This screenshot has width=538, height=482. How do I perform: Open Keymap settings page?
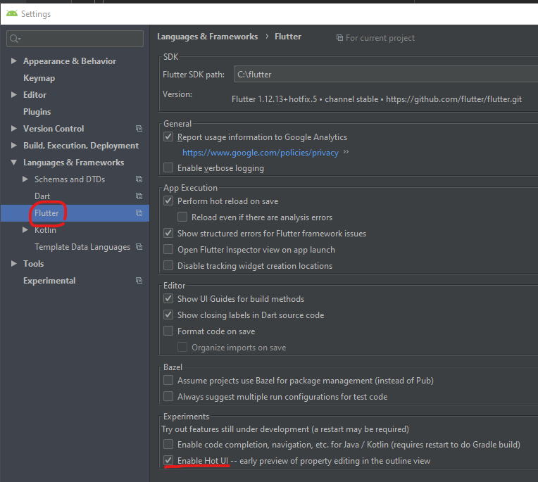tap(39, 78)
